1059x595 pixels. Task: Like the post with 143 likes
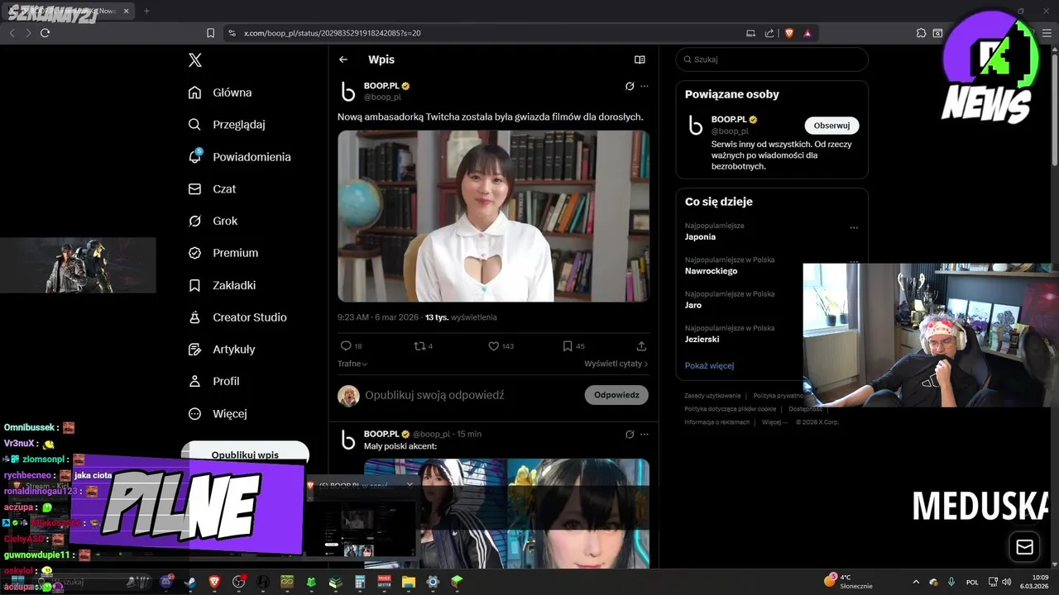[493, 346]
